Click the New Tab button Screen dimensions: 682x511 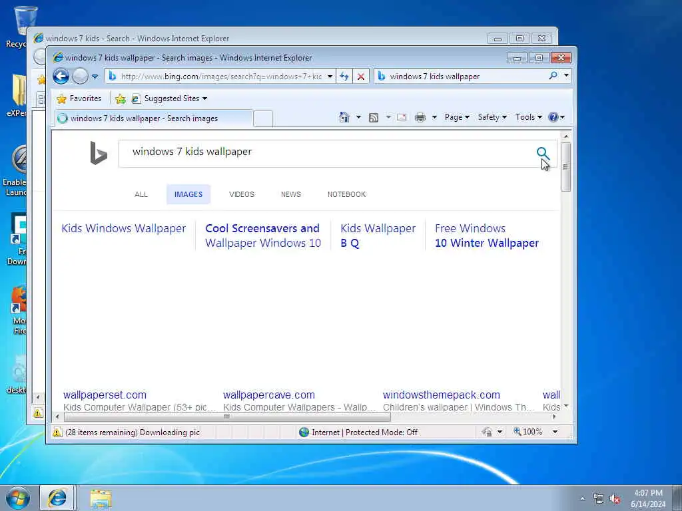coord(262,118)
